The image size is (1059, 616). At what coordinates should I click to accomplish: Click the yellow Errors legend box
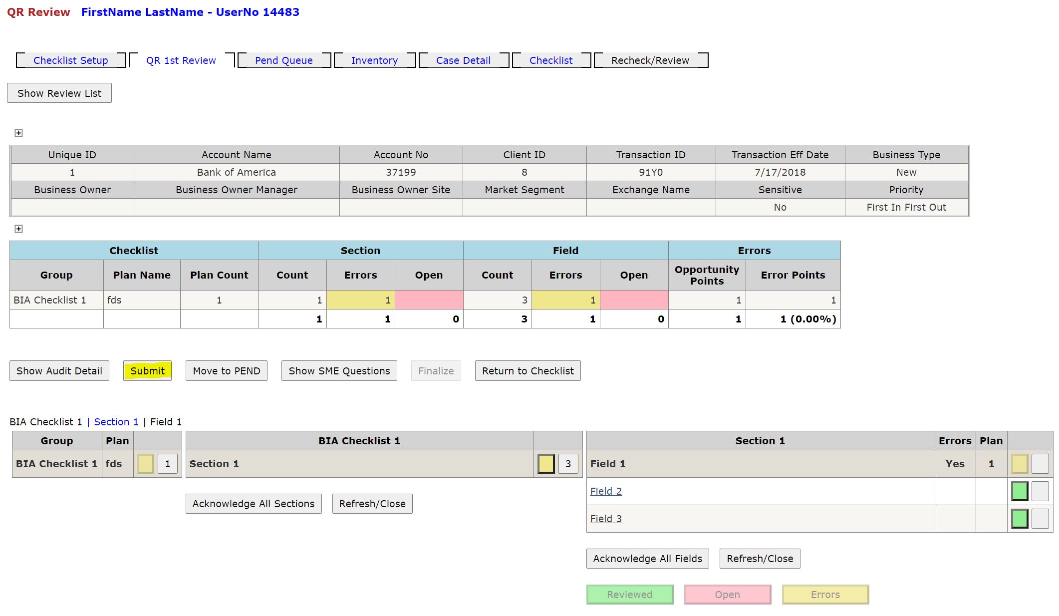click(x=825, y=595)
